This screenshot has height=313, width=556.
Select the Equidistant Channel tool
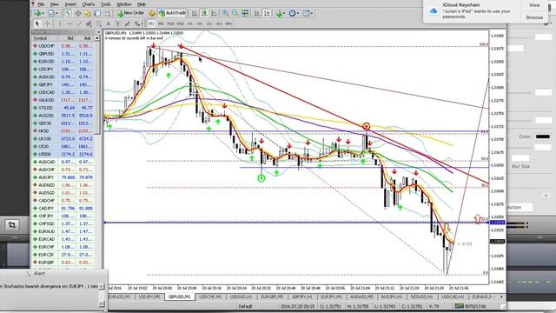click(89, 23)
